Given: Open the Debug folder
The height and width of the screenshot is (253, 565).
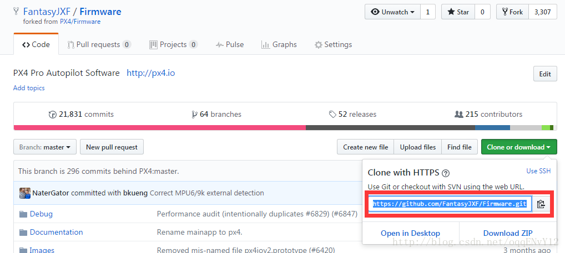Looking at the screenshot, I should pos(41,214).
